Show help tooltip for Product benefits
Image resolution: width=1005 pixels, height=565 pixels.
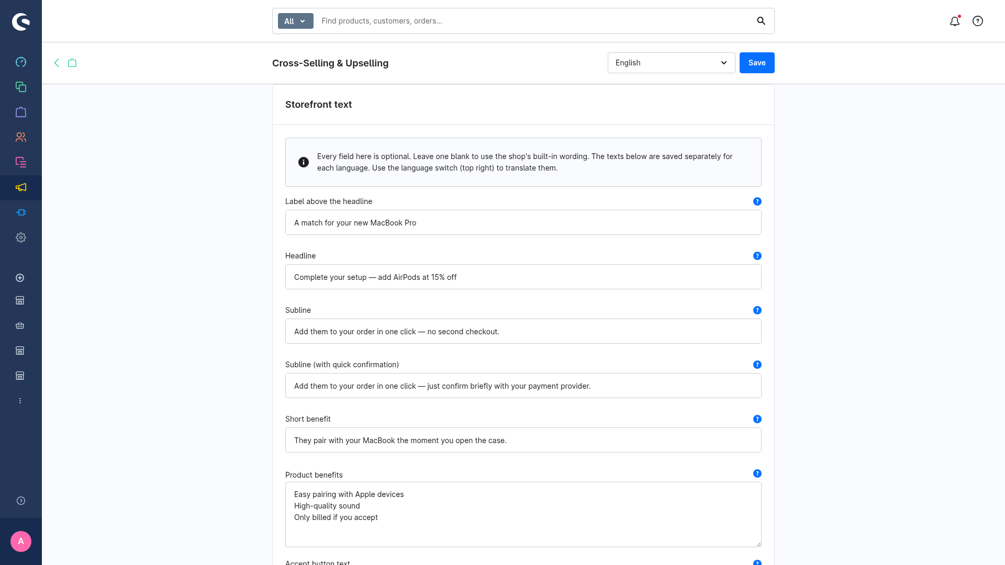(x=757, y=473)
